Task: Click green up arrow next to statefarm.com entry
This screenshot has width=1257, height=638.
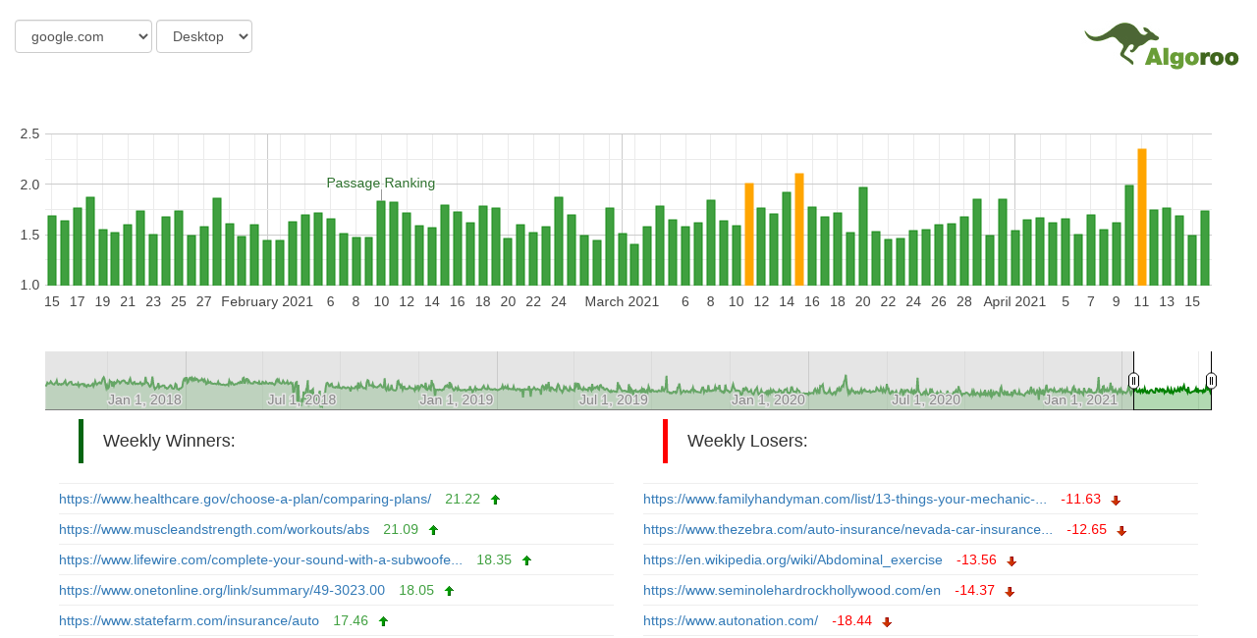Action: pos(383,620)
